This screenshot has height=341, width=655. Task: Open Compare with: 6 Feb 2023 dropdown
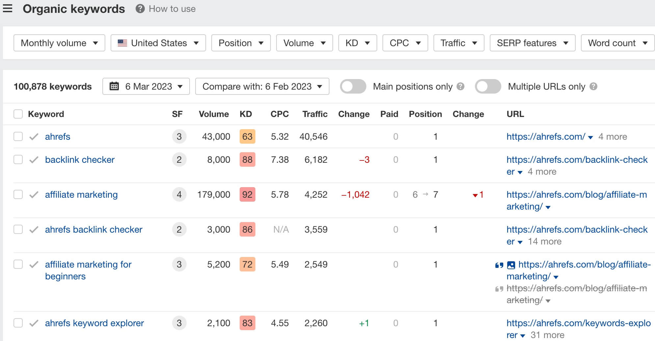coord(262,86)
